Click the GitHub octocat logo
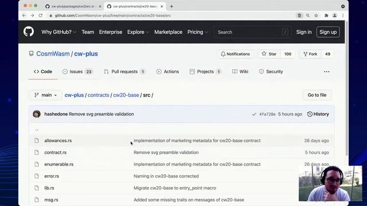367x206 pixels. (29, 32)
